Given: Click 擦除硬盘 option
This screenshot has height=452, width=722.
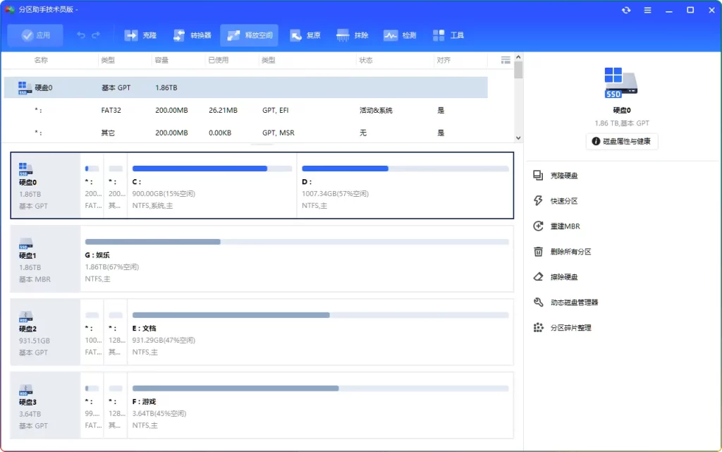Looking at the screenshot, I should click(564, 276).
